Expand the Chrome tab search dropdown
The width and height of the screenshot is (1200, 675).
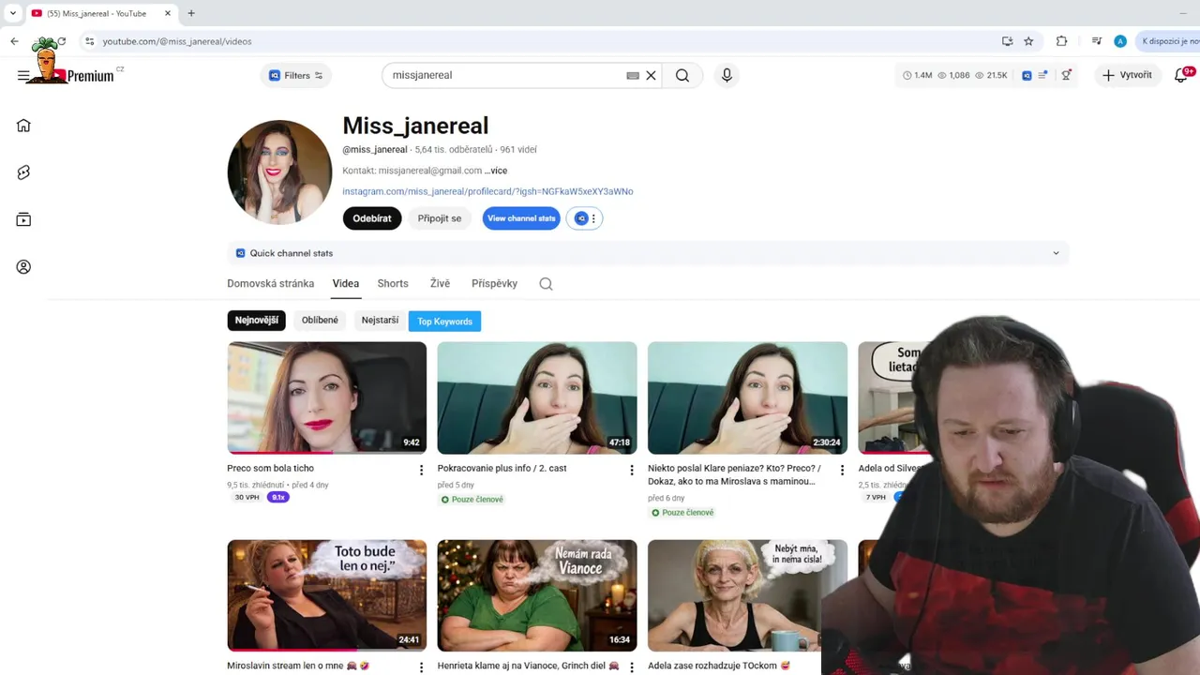[x=12, y=13]
